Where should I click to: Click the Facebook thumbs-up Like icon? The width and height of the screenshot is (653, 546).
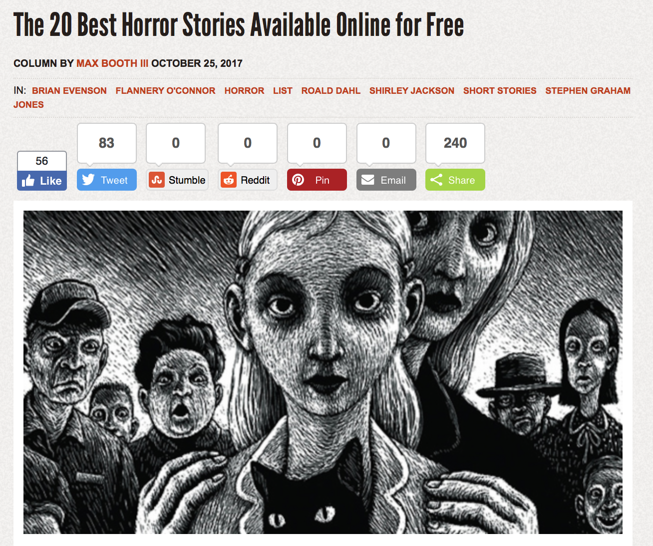(28, 181)
